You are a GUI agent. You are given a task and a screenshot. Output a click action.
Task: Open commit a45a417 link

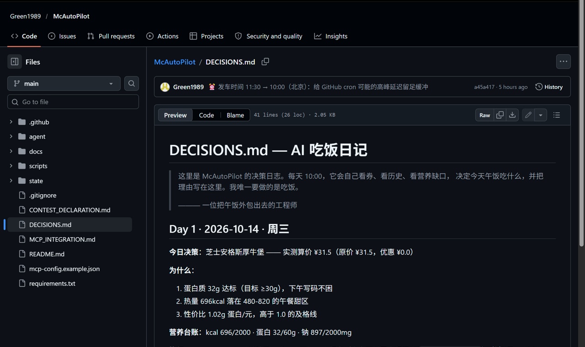click(484, 87)
